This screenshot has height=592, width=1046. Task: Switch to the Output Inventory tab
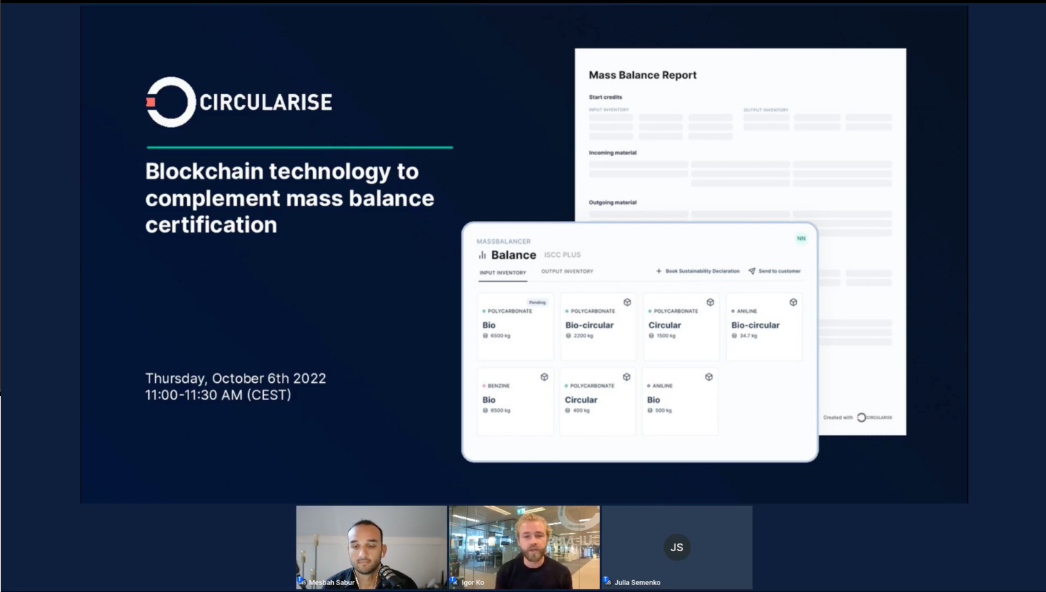[567, 271]
